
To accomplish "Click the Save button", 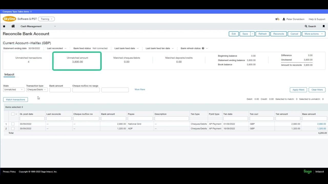I will click(x=245, y=34).
